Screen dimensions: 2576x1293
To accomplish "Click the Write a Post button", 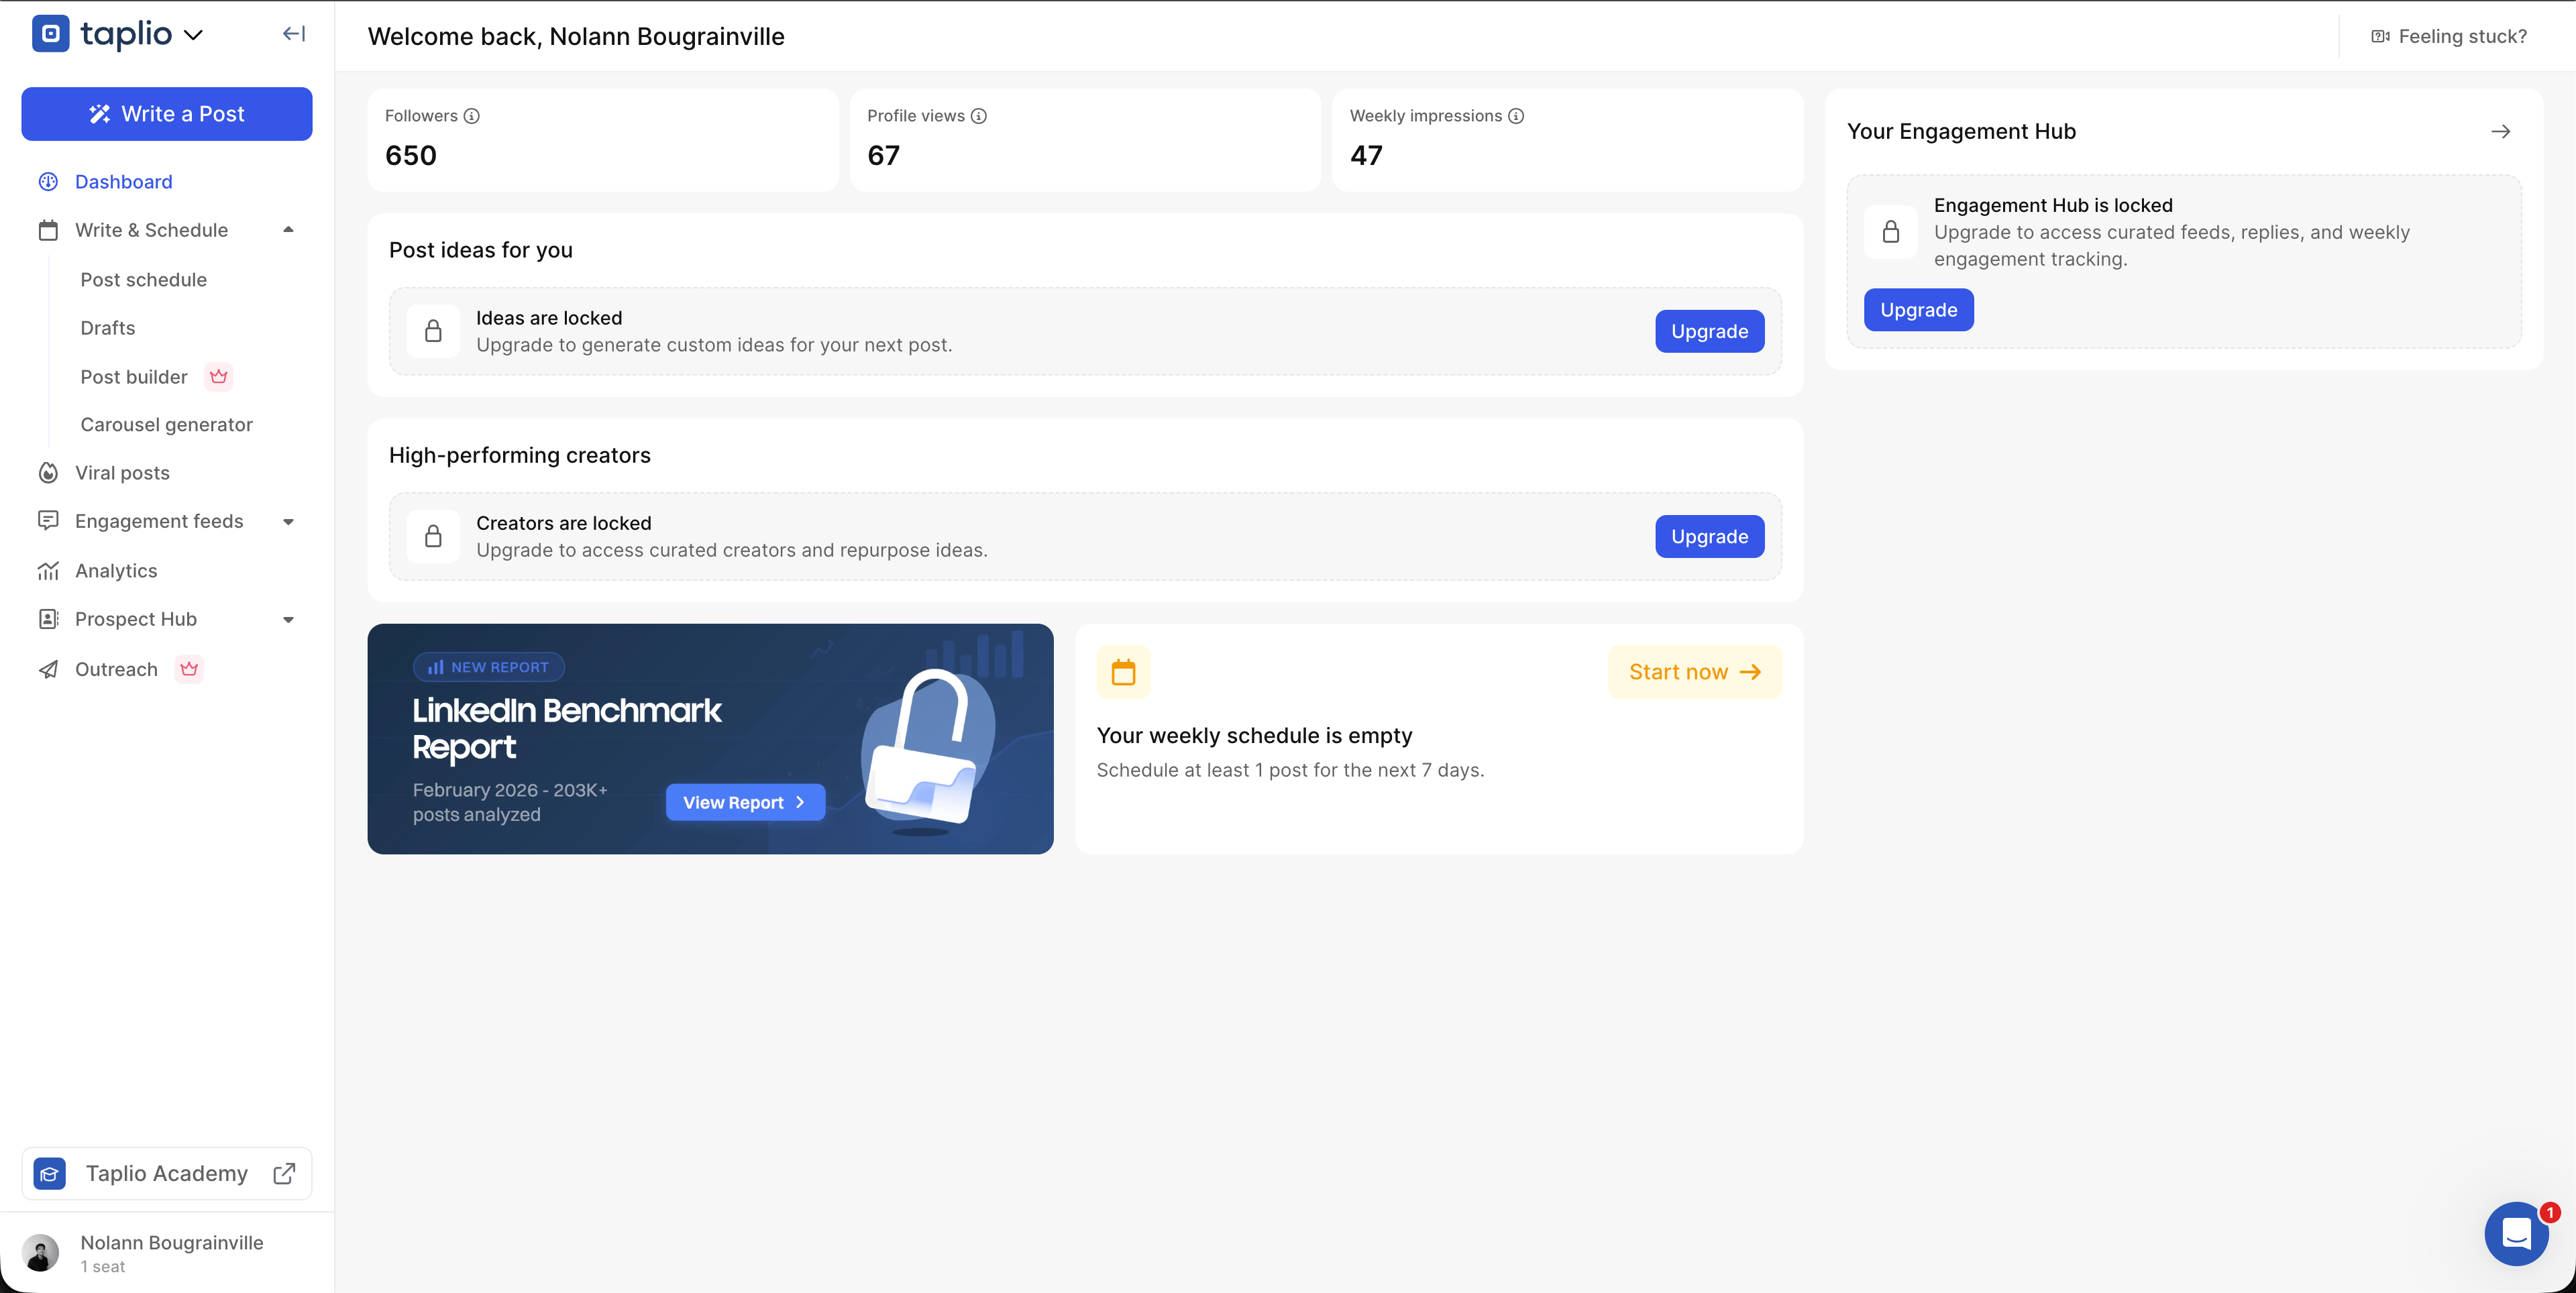I will (x=166, y=113).
